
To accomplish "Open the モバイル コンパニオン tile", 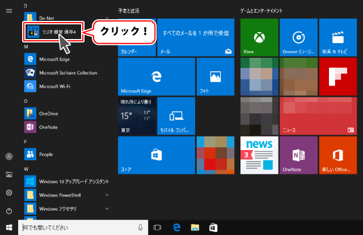I will (176, 116).
